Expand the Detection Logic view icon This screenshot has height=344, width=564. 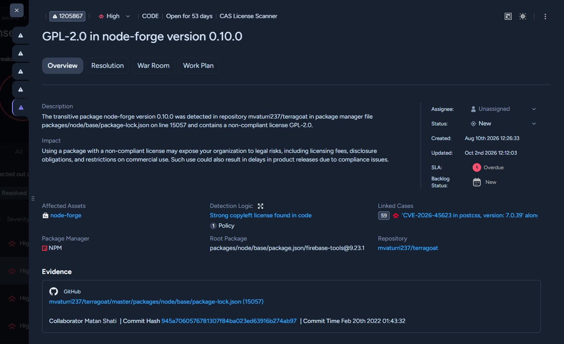pyautogui.click(x=261, y=206)
